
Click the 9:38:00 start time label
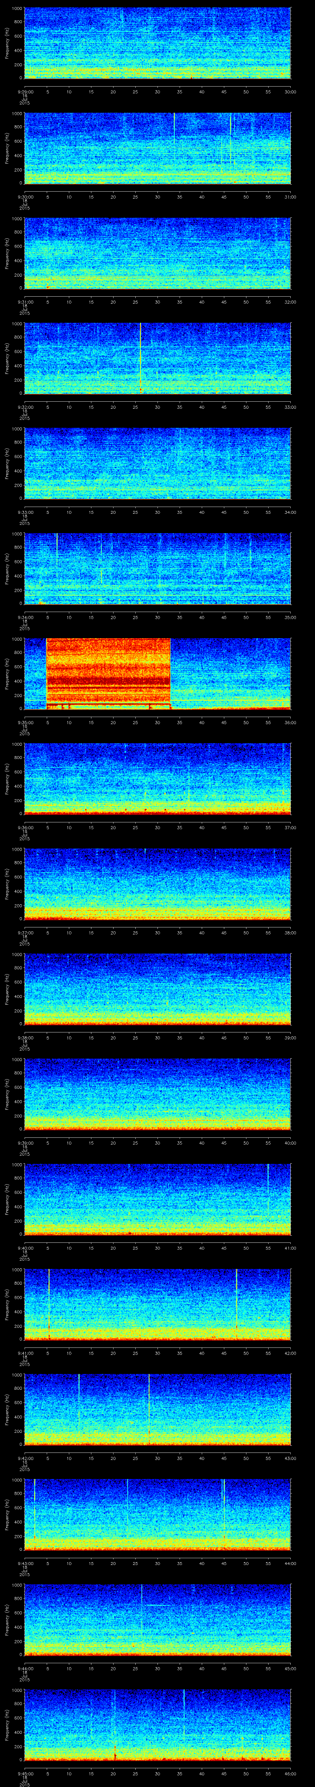point(25,1038)
